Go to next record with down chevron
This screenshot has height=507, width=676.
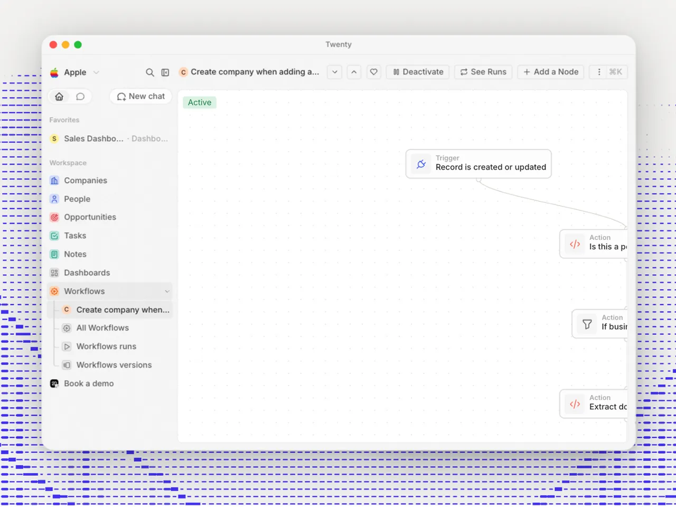pyautogui.click(x=335, y=72)
